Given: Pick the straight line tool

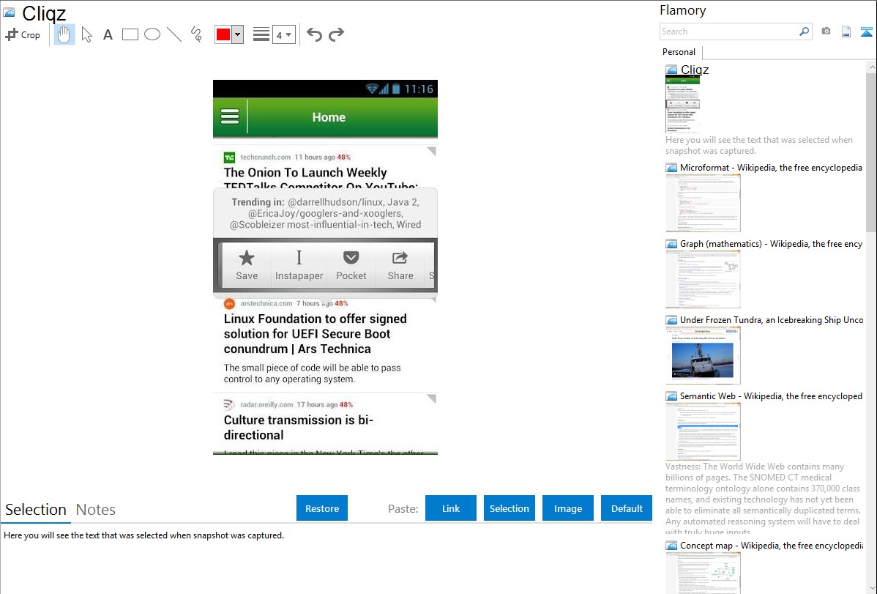Looking at the screenshot, I should [174, 34].
